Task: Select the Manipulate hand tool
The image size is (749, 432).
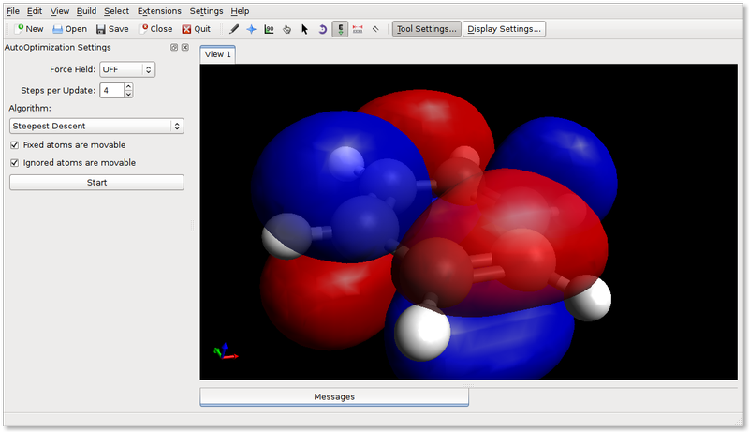Action: (x=286, y=29)
